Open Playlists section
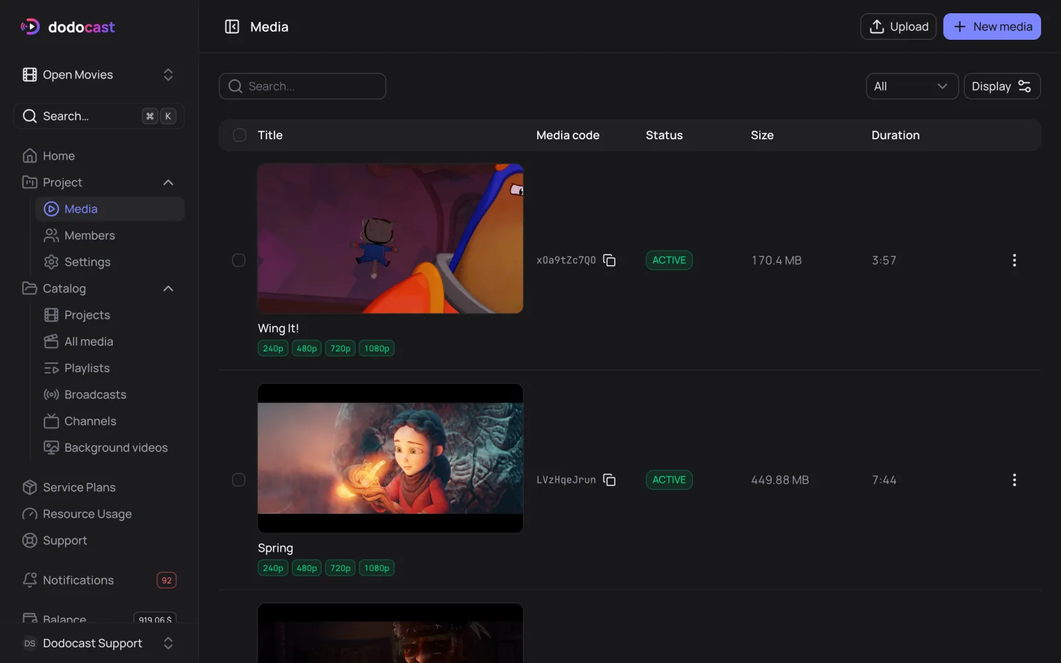Screen dimensions: 1061x663 point(109,368)
